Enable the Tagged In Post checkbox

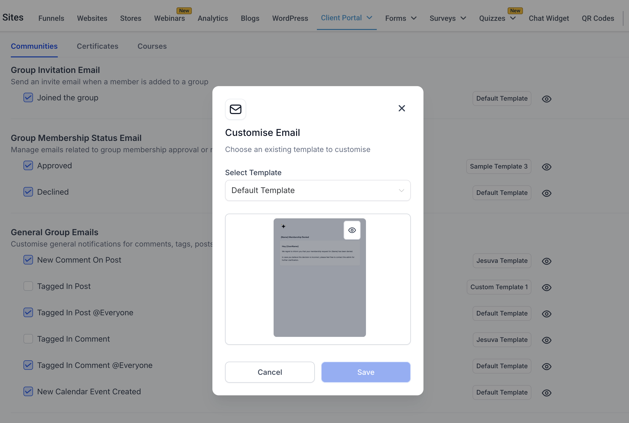[28, 286]
